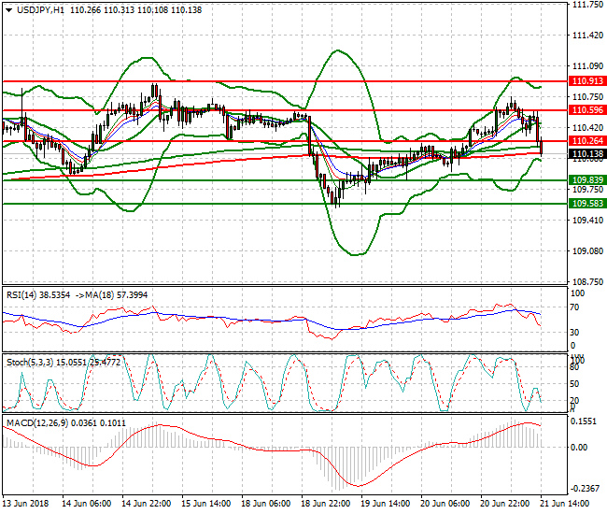Click the 21 Jun 14:00 time label
The width and height of the screenshot is (607, 514).
coord(565,504)
